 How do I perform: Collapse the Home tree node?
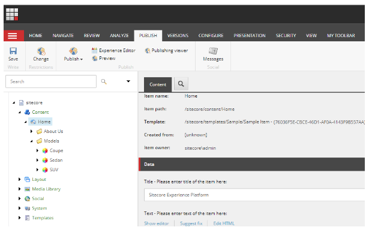coord(26,122)
